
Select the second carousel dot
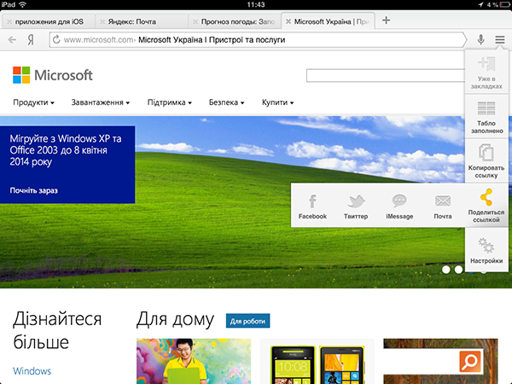point(458,270)
